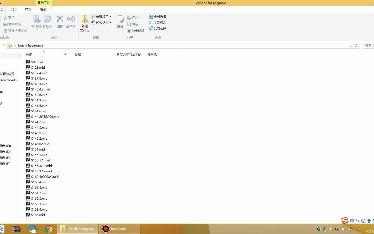Click the Delete (删除) red X icon
This screenshot has width=374, height=234.
point(60,19)
